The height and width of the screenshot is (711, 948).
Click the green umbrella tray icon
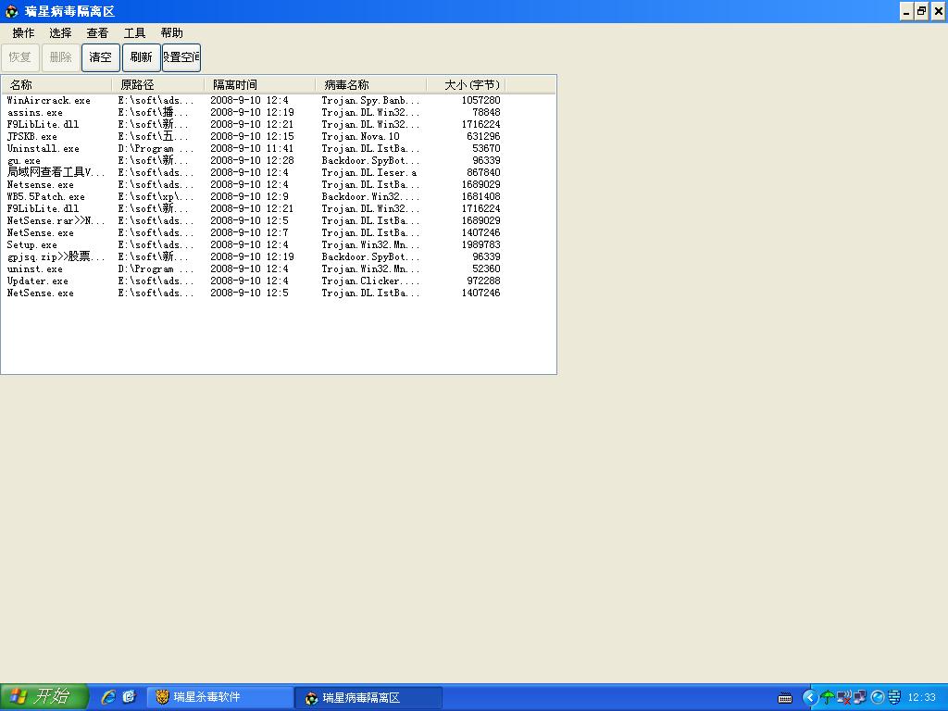point(827,697)
